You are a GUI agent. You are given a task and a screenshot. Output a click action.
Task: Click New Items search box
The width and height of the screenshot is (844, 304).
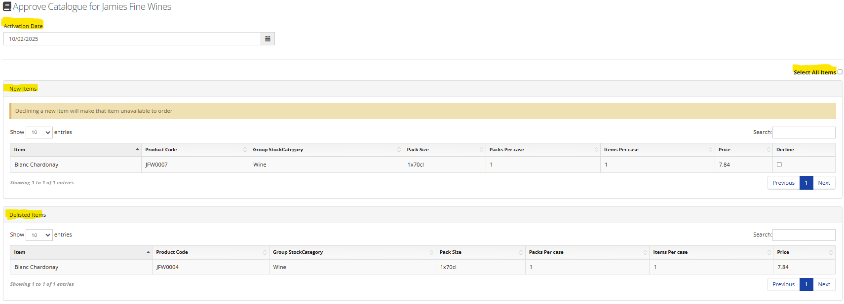click(804, 132)
